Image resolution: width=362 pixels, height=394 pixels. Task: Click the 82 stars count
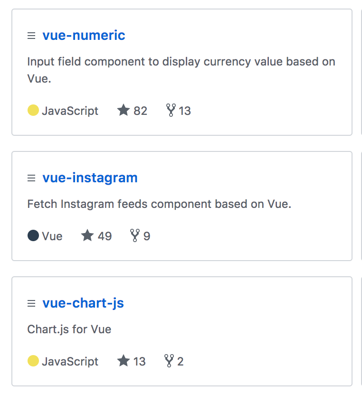tap(140, 111)
